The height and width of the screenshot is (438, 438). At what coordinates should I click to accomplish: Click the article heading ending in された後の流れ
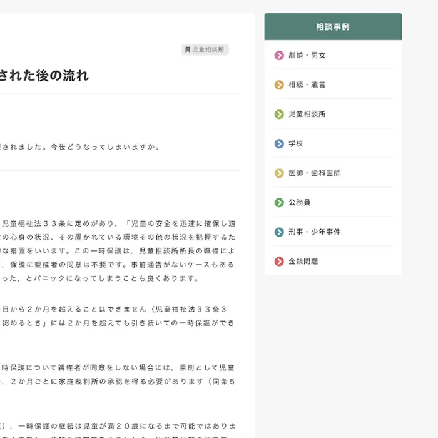(x=44, y=76)
